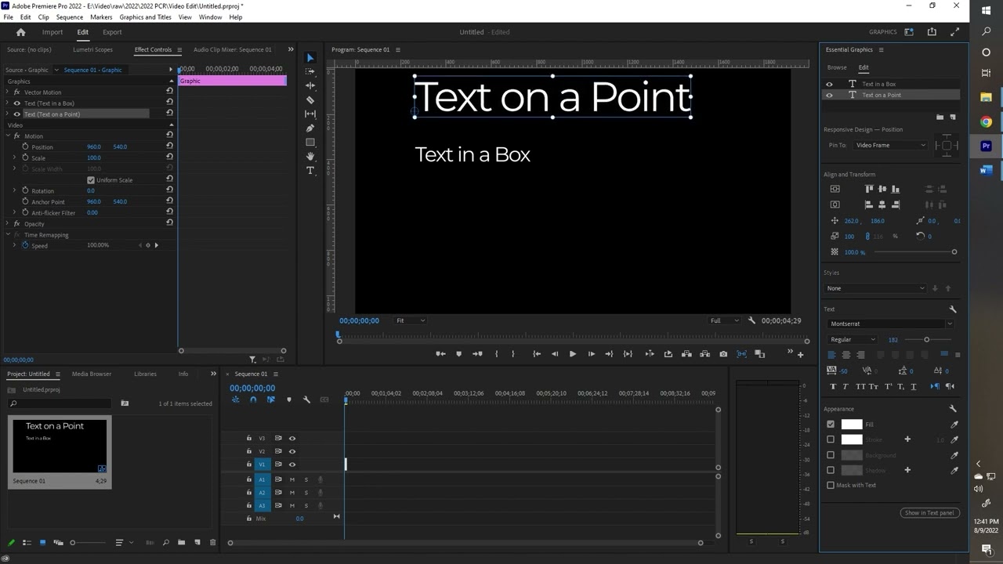Viewport: 1003px width, 564px height.
Task: Open Graphics and Titles menu
Action: point(145,16)
